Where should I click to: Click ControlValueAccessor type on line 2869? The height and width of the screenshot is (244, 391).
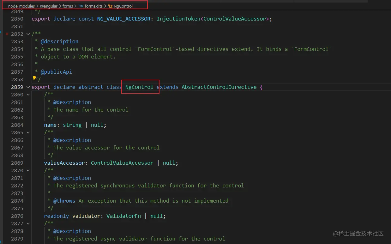122,163
